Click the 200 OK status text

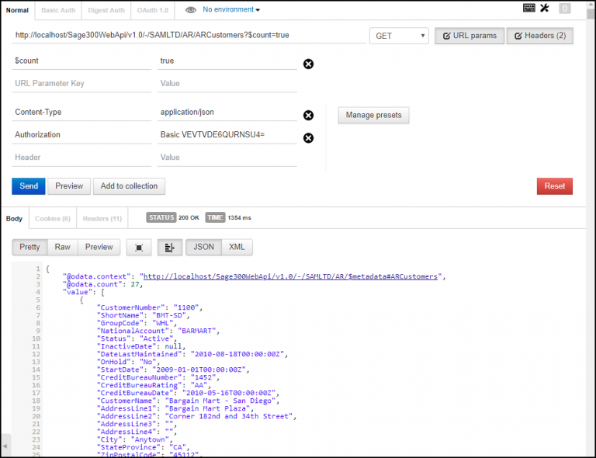(189, 218)
